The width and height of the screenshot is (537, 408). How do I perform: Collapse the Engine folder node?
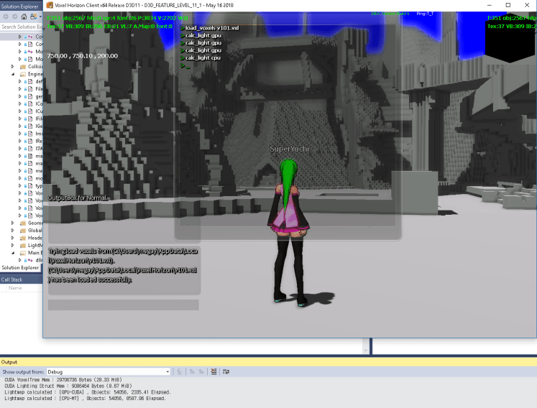point(13,74)
